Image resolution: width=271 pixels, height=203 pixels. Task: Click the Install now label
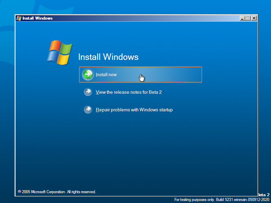[x=106, y=74]
